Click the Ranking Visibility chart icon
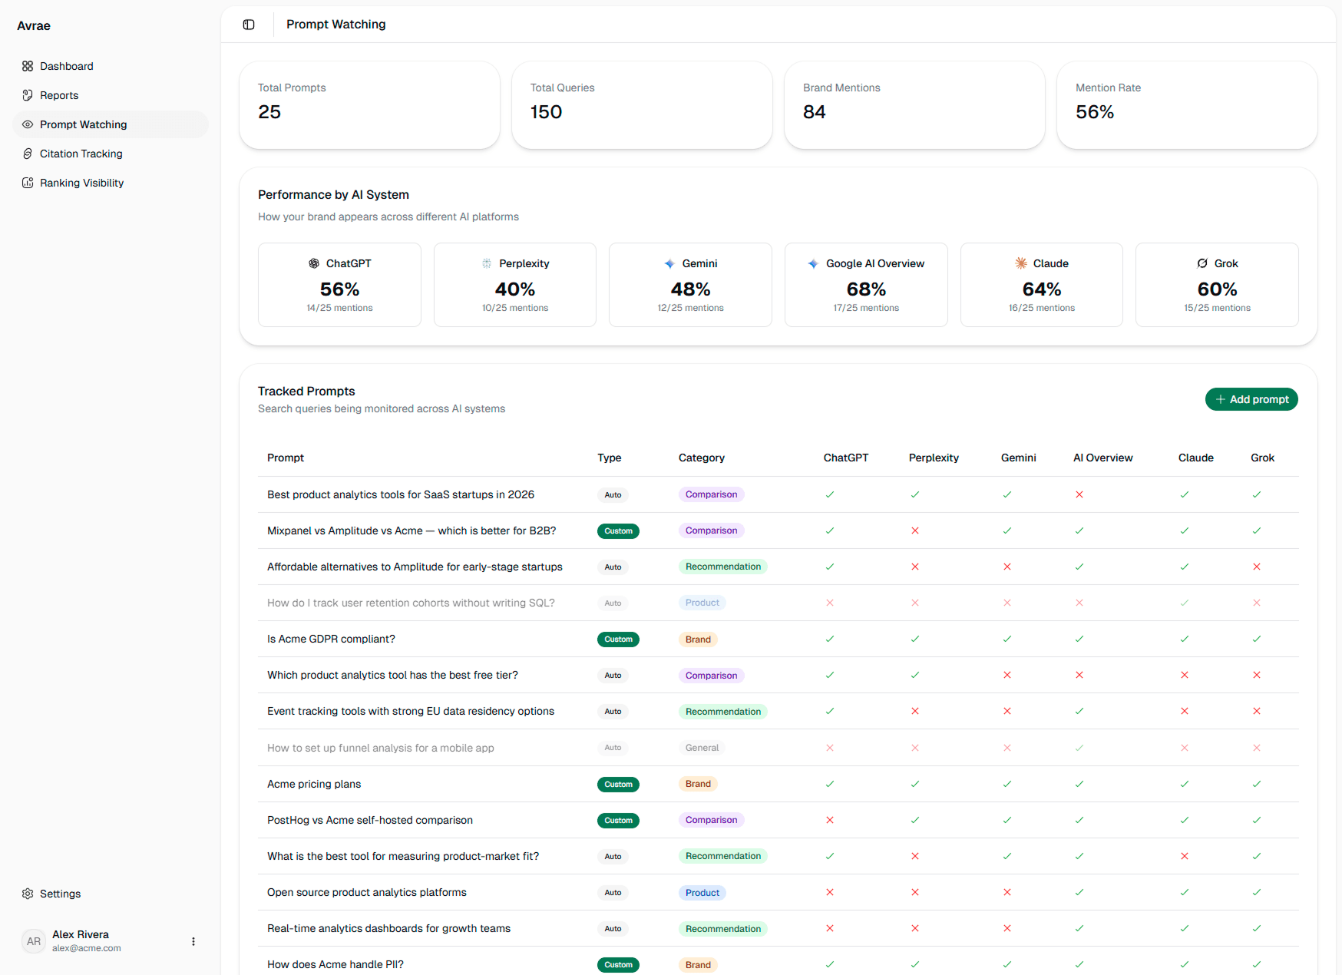 [28, 183]
